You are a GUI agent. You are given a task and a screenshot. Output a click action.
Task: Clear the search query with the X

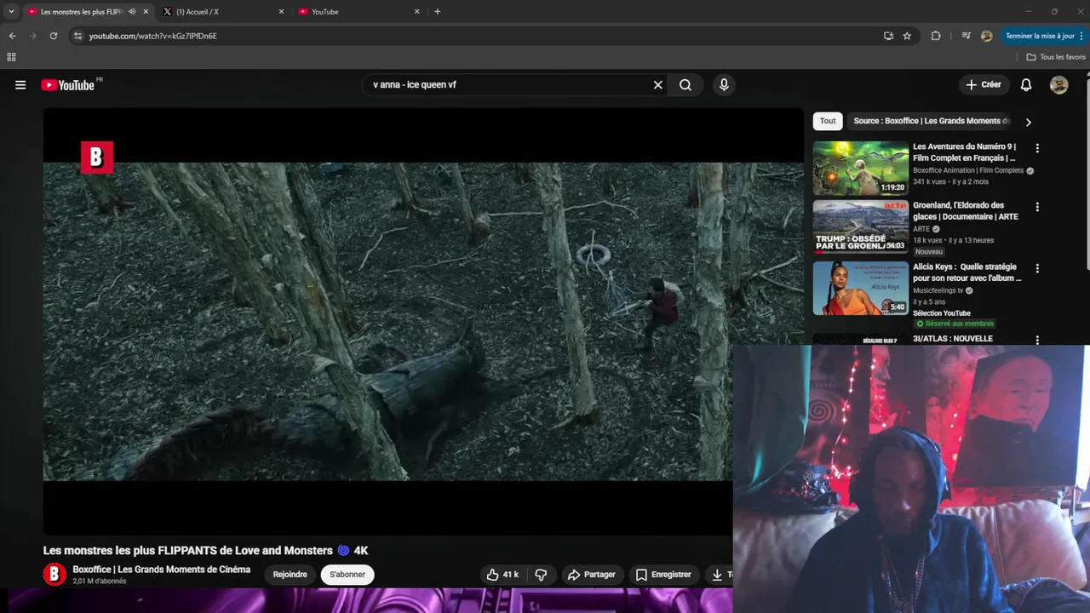(x=657, y=85)
